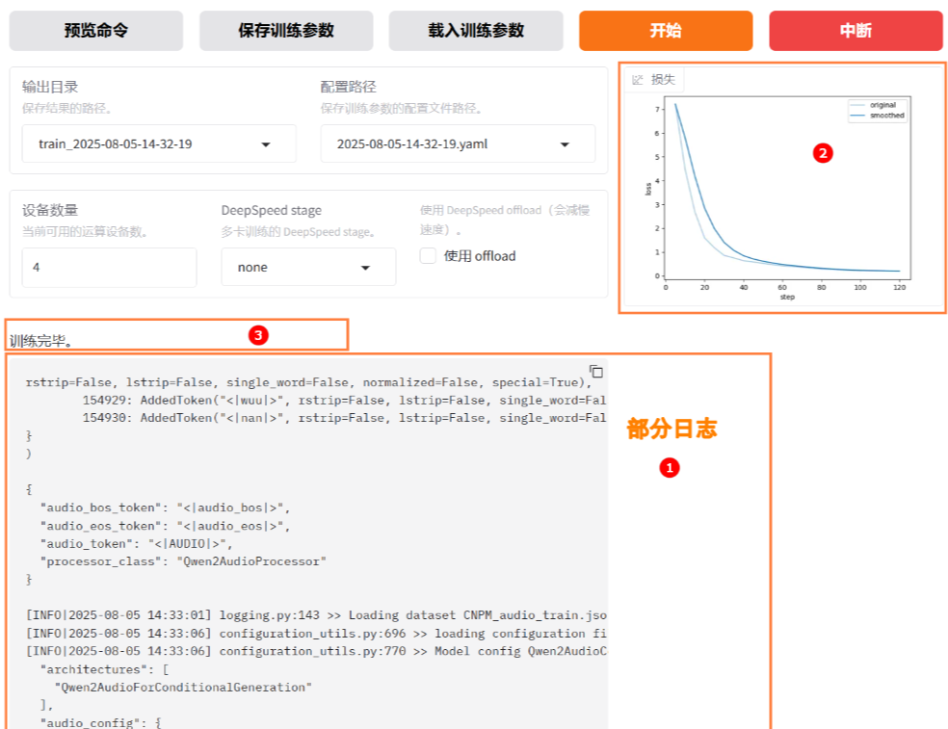Click the 154929 AddedToken "<|wuu|>" log line
The width and height of the screenshot is (948, 729).
344,401
